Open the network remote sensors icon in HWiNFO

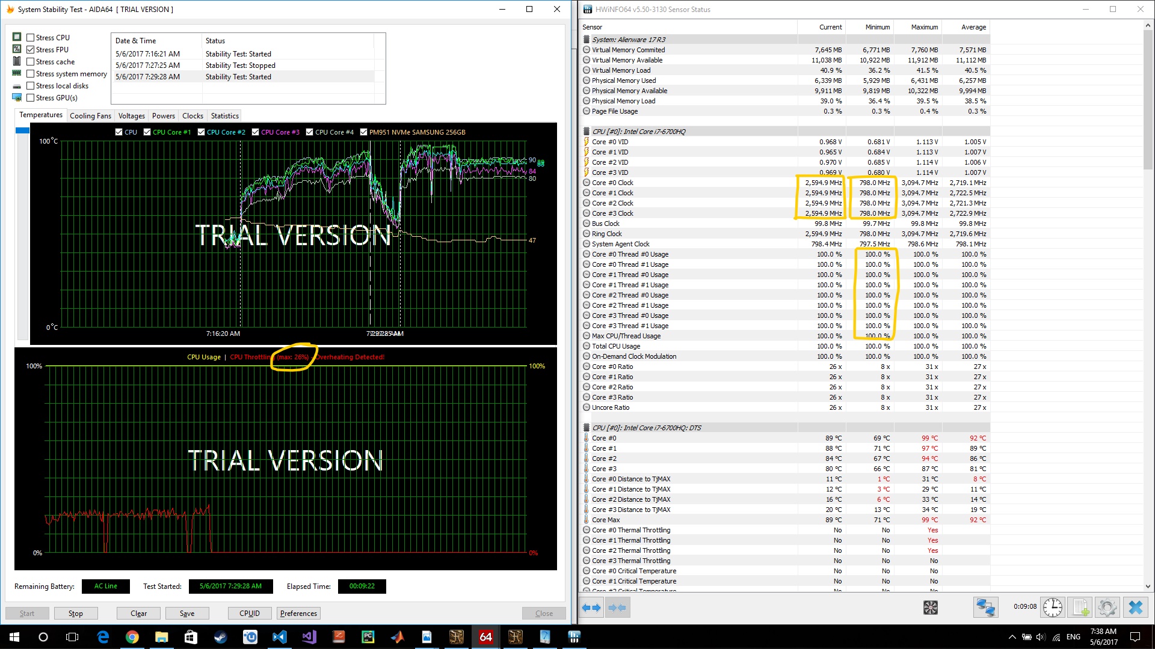click(x=985, y=608)
